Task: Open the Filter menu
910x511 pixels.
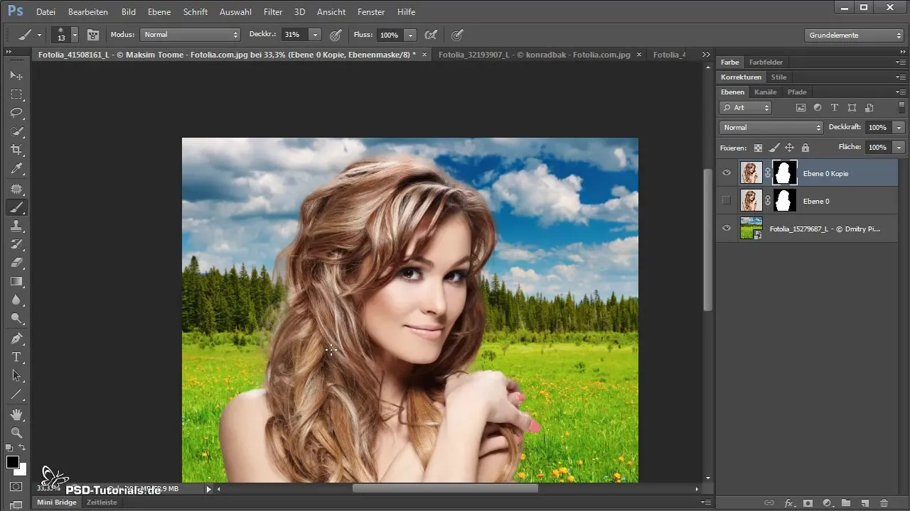Action: click(x=273, y=12)
